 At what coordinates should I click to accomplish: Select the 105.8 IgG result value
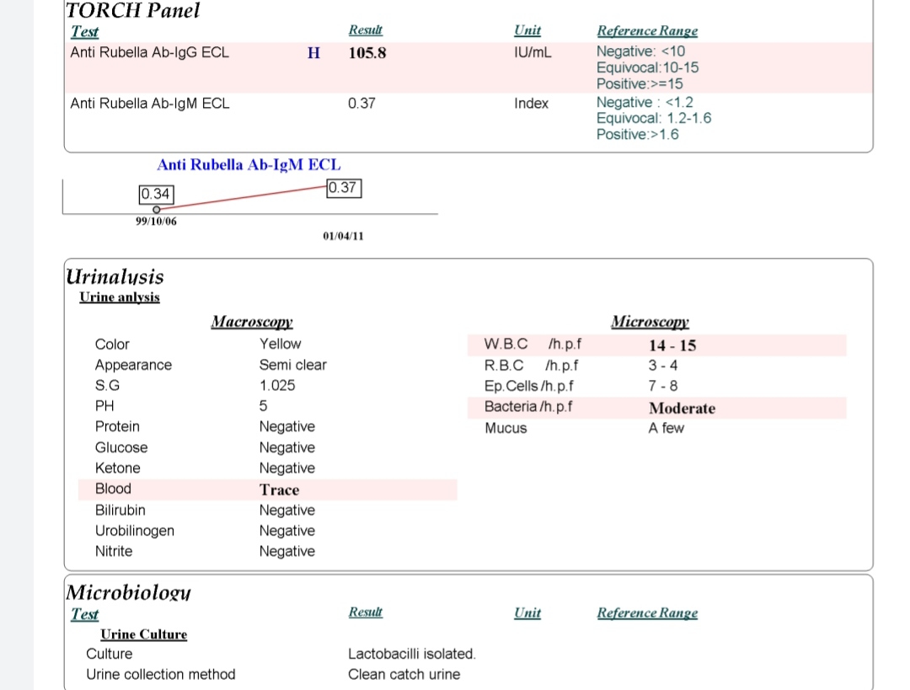pyautogui.click(x=367, y=53)
